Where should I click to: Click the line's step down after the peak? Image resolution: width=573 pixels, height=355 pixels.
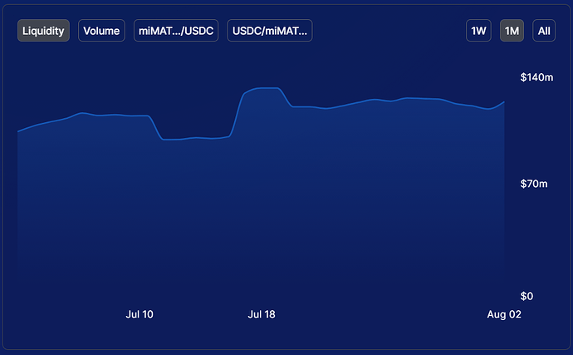pyautogui.click(x=286, y=98)
